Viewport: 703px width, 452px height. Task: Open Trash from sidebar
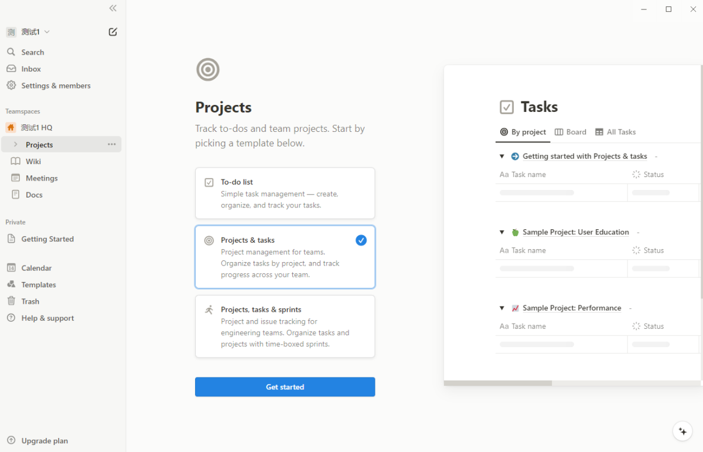[30, 301]
